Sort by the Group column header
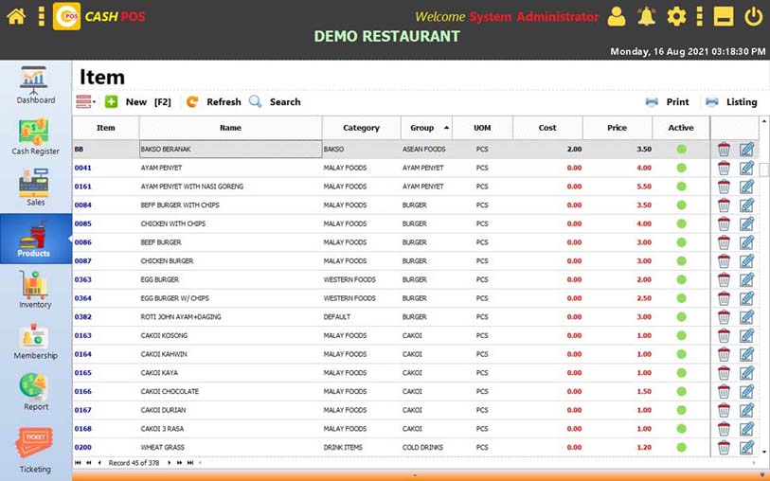 click(x=423, y=128)
